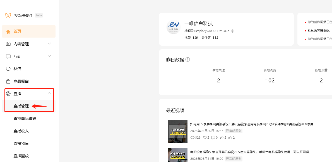
Task: Open the EV录屏 video thumbnail
Action: tap(178, 131)
